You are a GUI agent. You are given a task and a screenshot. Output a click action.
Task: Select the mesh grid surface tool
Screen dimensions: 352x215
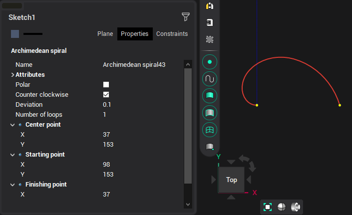[x=210, y=130]
